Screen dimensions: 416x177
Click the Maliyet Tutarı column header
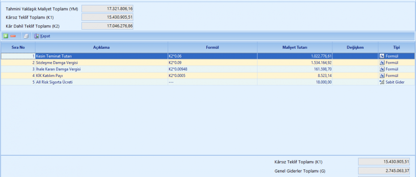(295, 47)
